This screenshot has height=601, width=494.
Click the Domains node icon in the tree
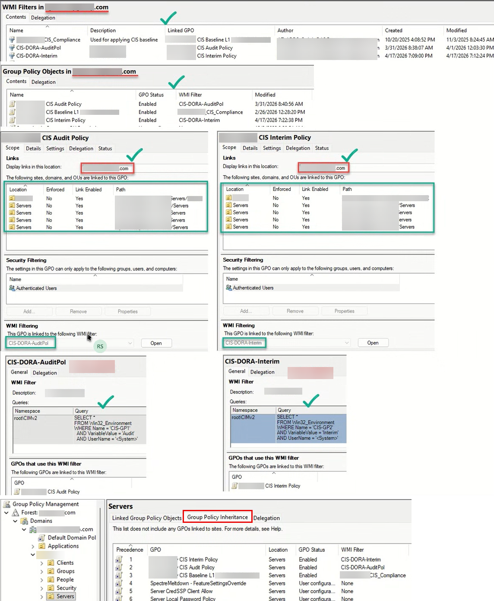25,521
